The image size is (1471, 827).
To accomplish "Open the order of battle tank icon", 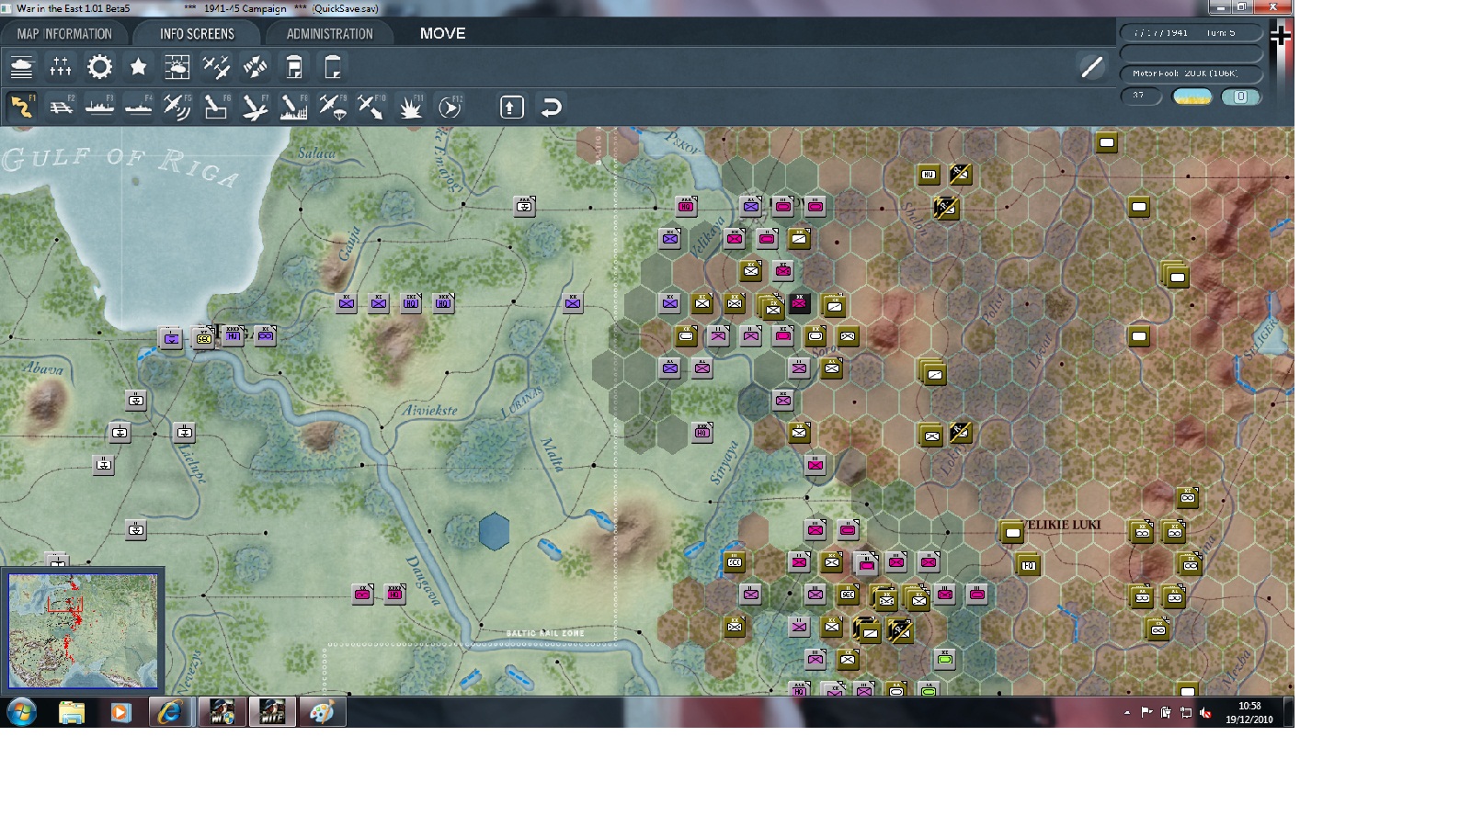I will pyautogui.click(x=22, y=67).
